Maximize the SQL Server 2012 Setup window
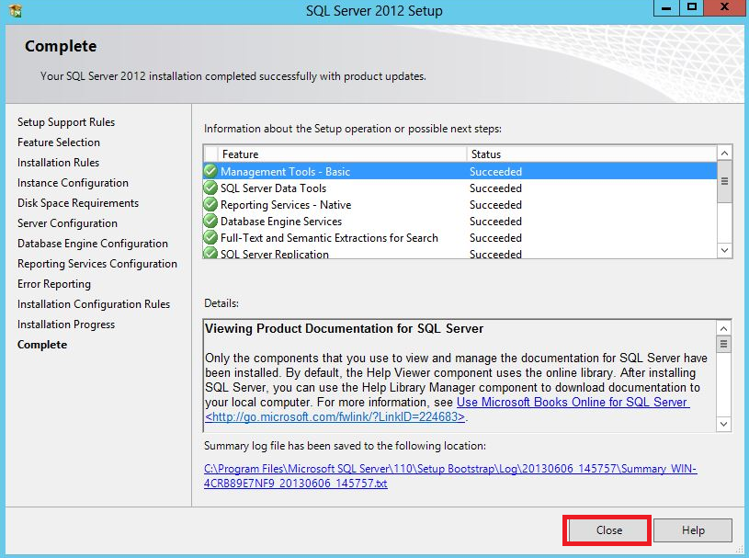The height and width of the screenshot is (558, 749). coord(692,7)
